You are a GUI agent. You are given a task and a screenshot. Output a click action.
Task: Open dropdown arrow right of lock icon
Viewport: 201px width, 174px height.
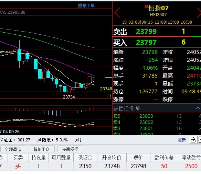[200, 140]
